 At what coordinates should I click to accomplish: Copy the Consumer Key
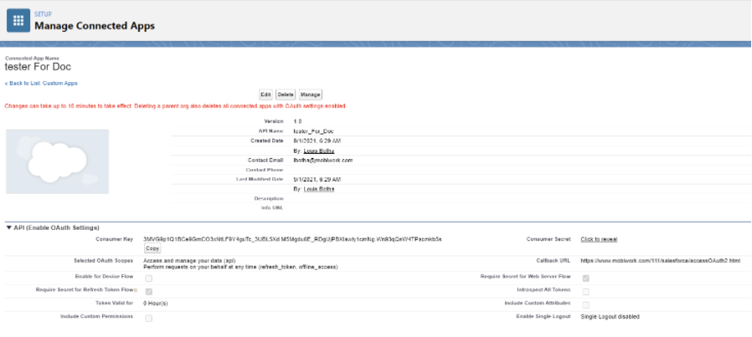point(152,248)
